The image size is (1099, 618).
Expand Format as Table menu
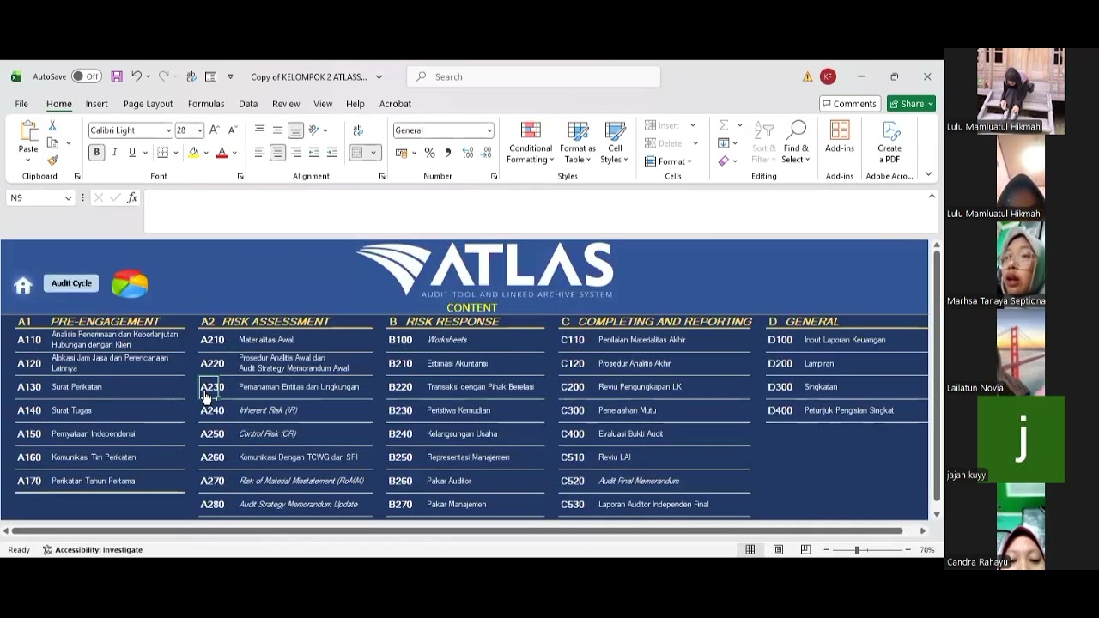[578, 142]
